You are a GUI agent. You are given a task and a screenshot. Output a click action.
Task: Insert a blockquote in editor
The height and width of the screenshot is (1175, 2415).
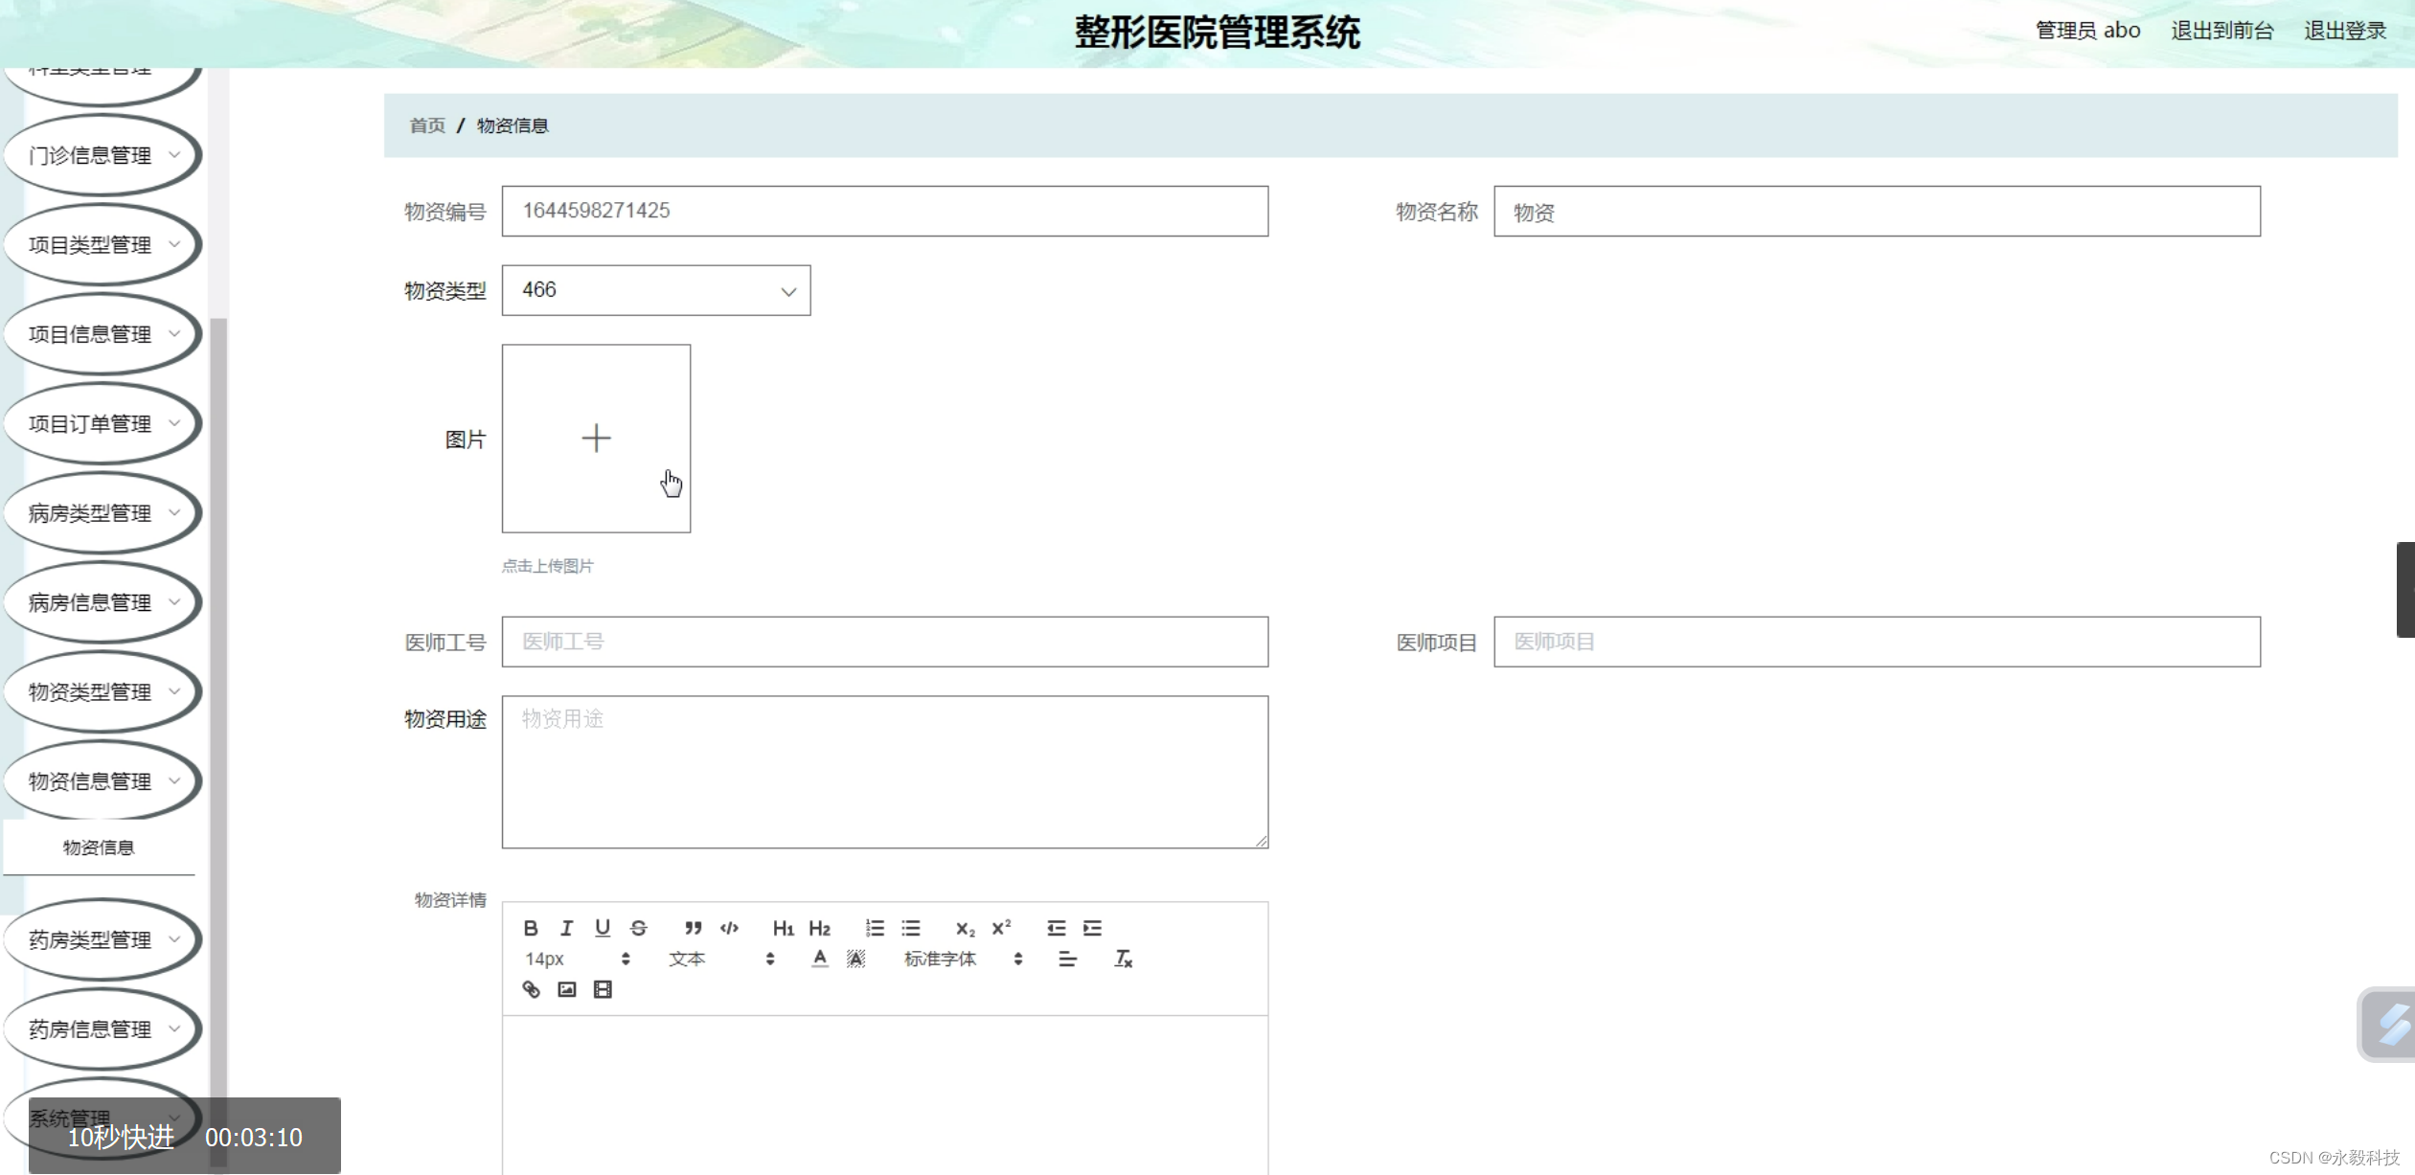click(x=693, y=928)
